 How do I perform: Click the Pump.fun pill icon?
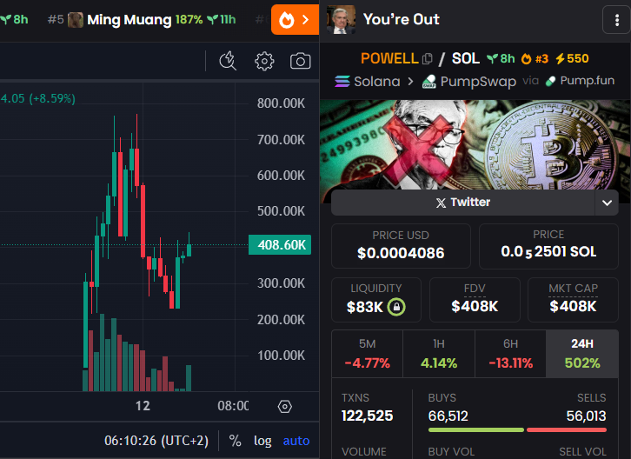point(550,82)
